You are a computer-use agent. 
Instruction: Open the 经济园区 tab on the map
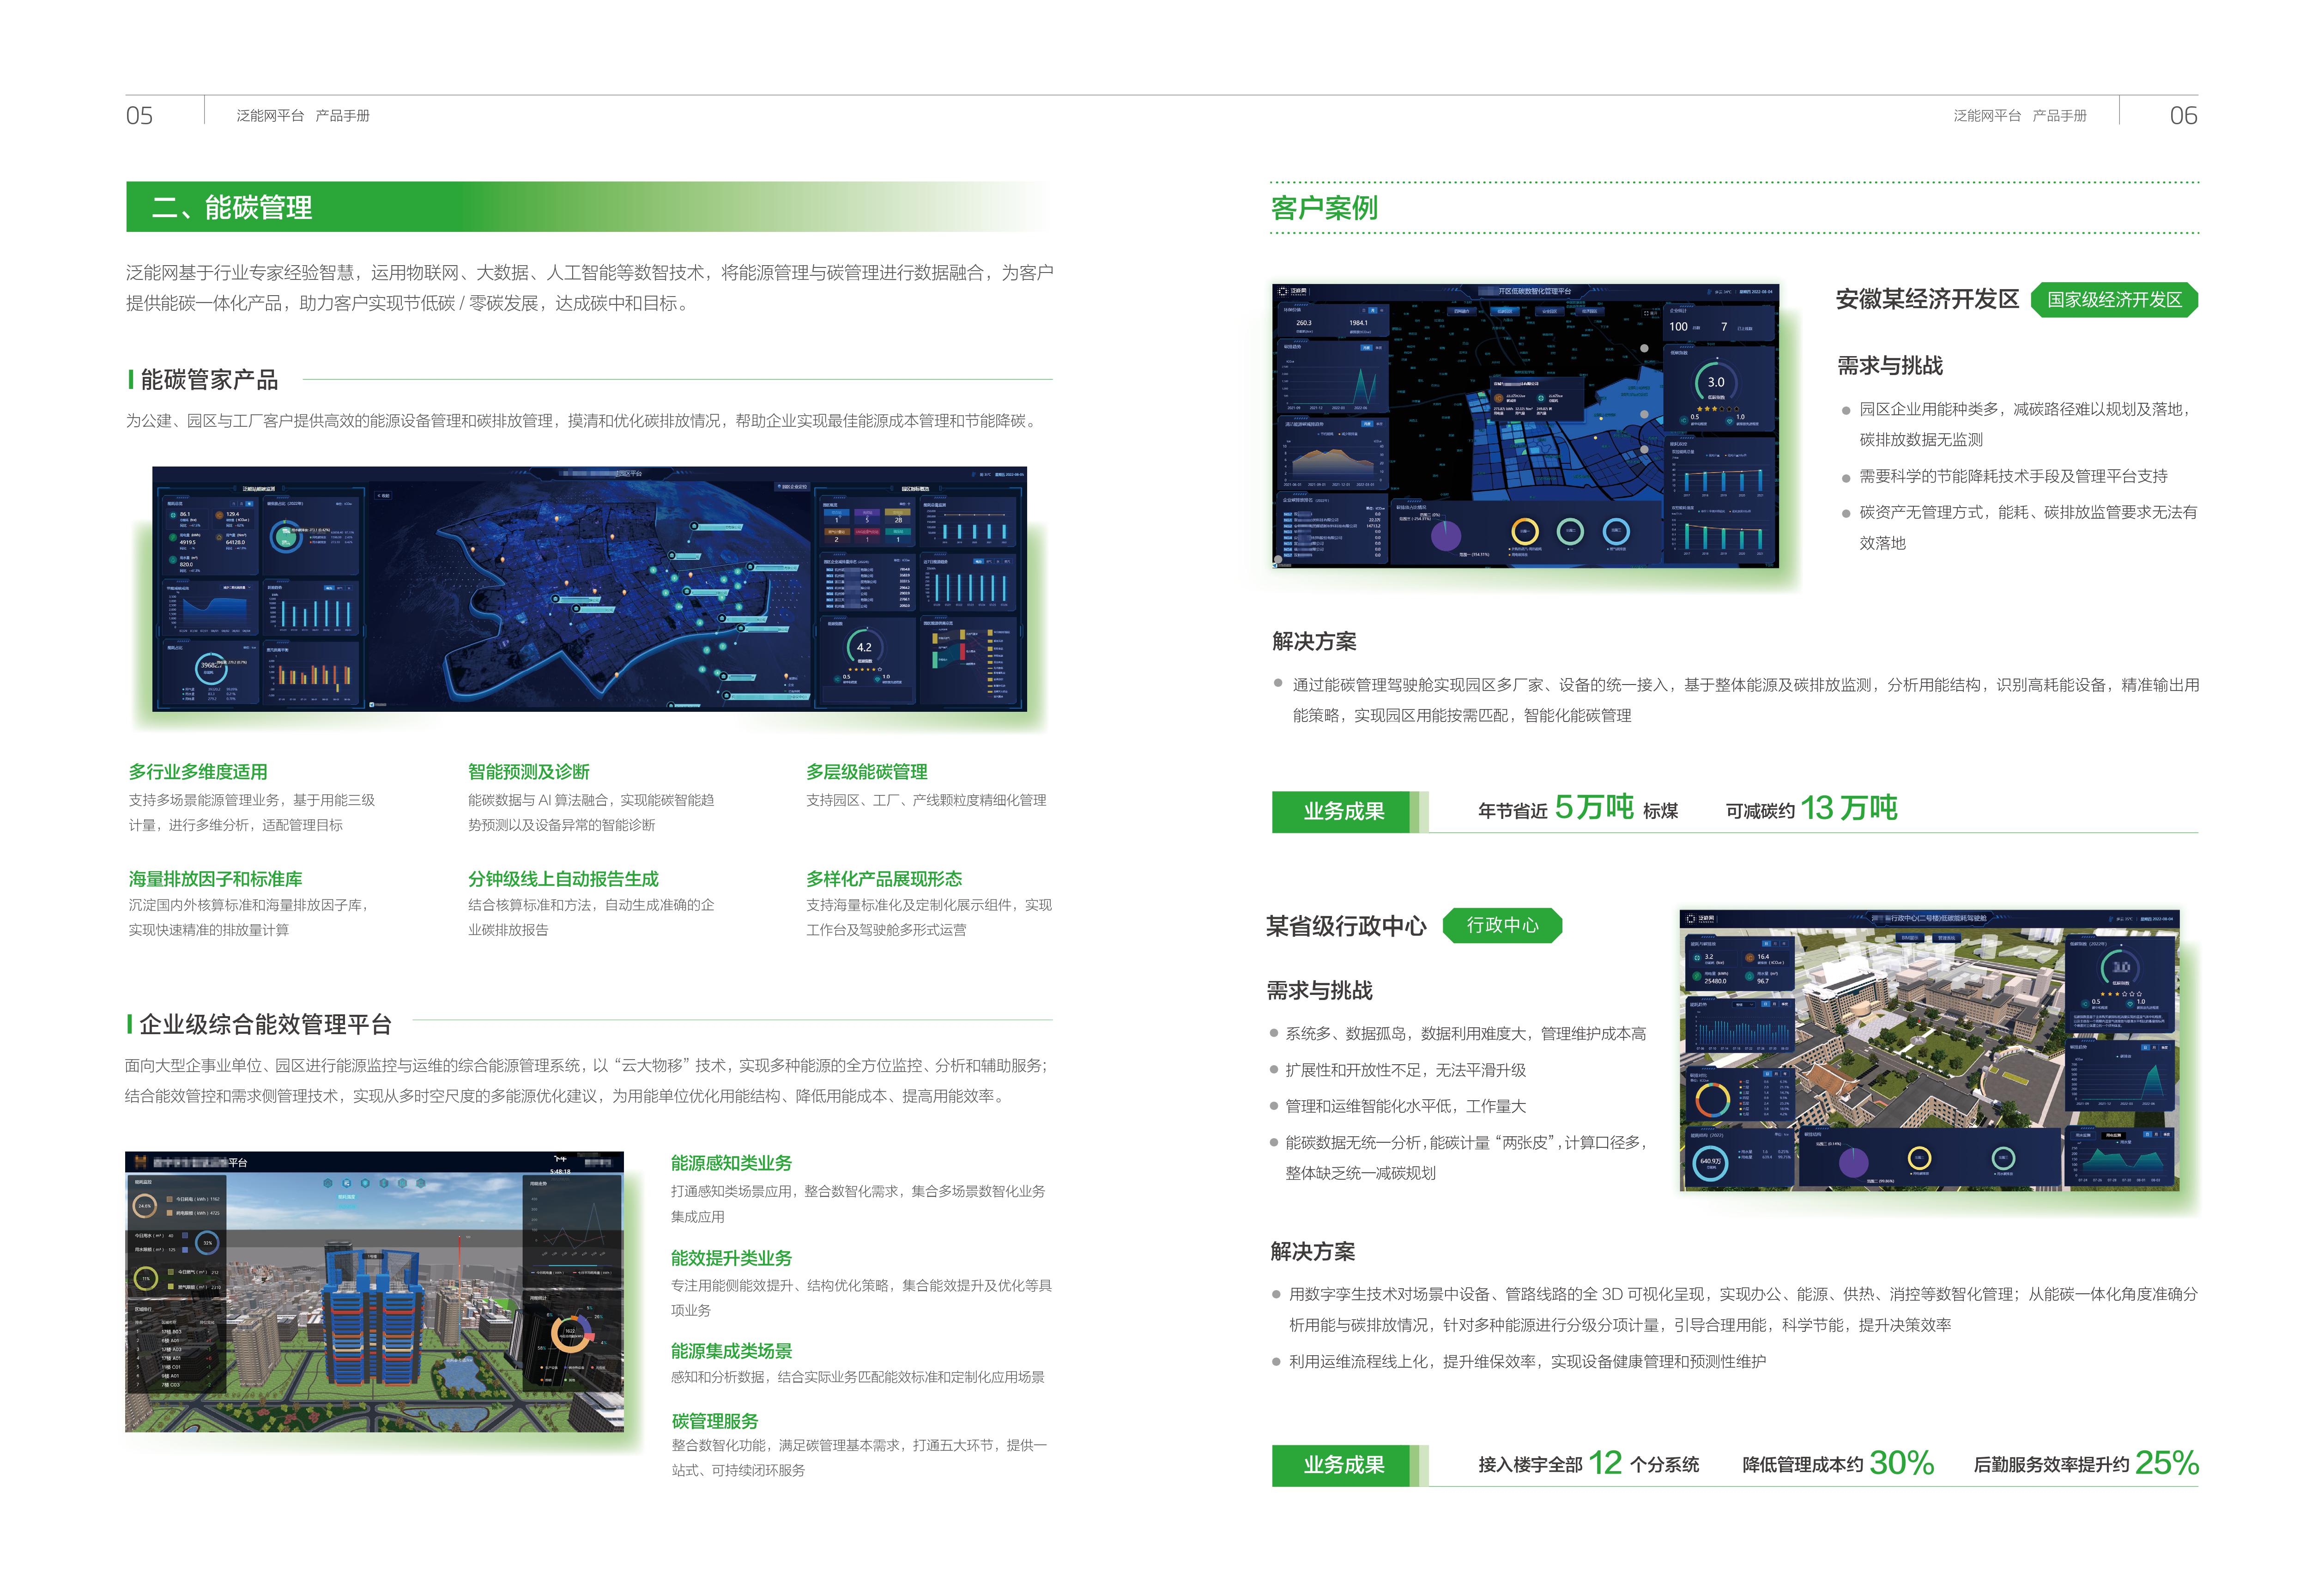1590,311
